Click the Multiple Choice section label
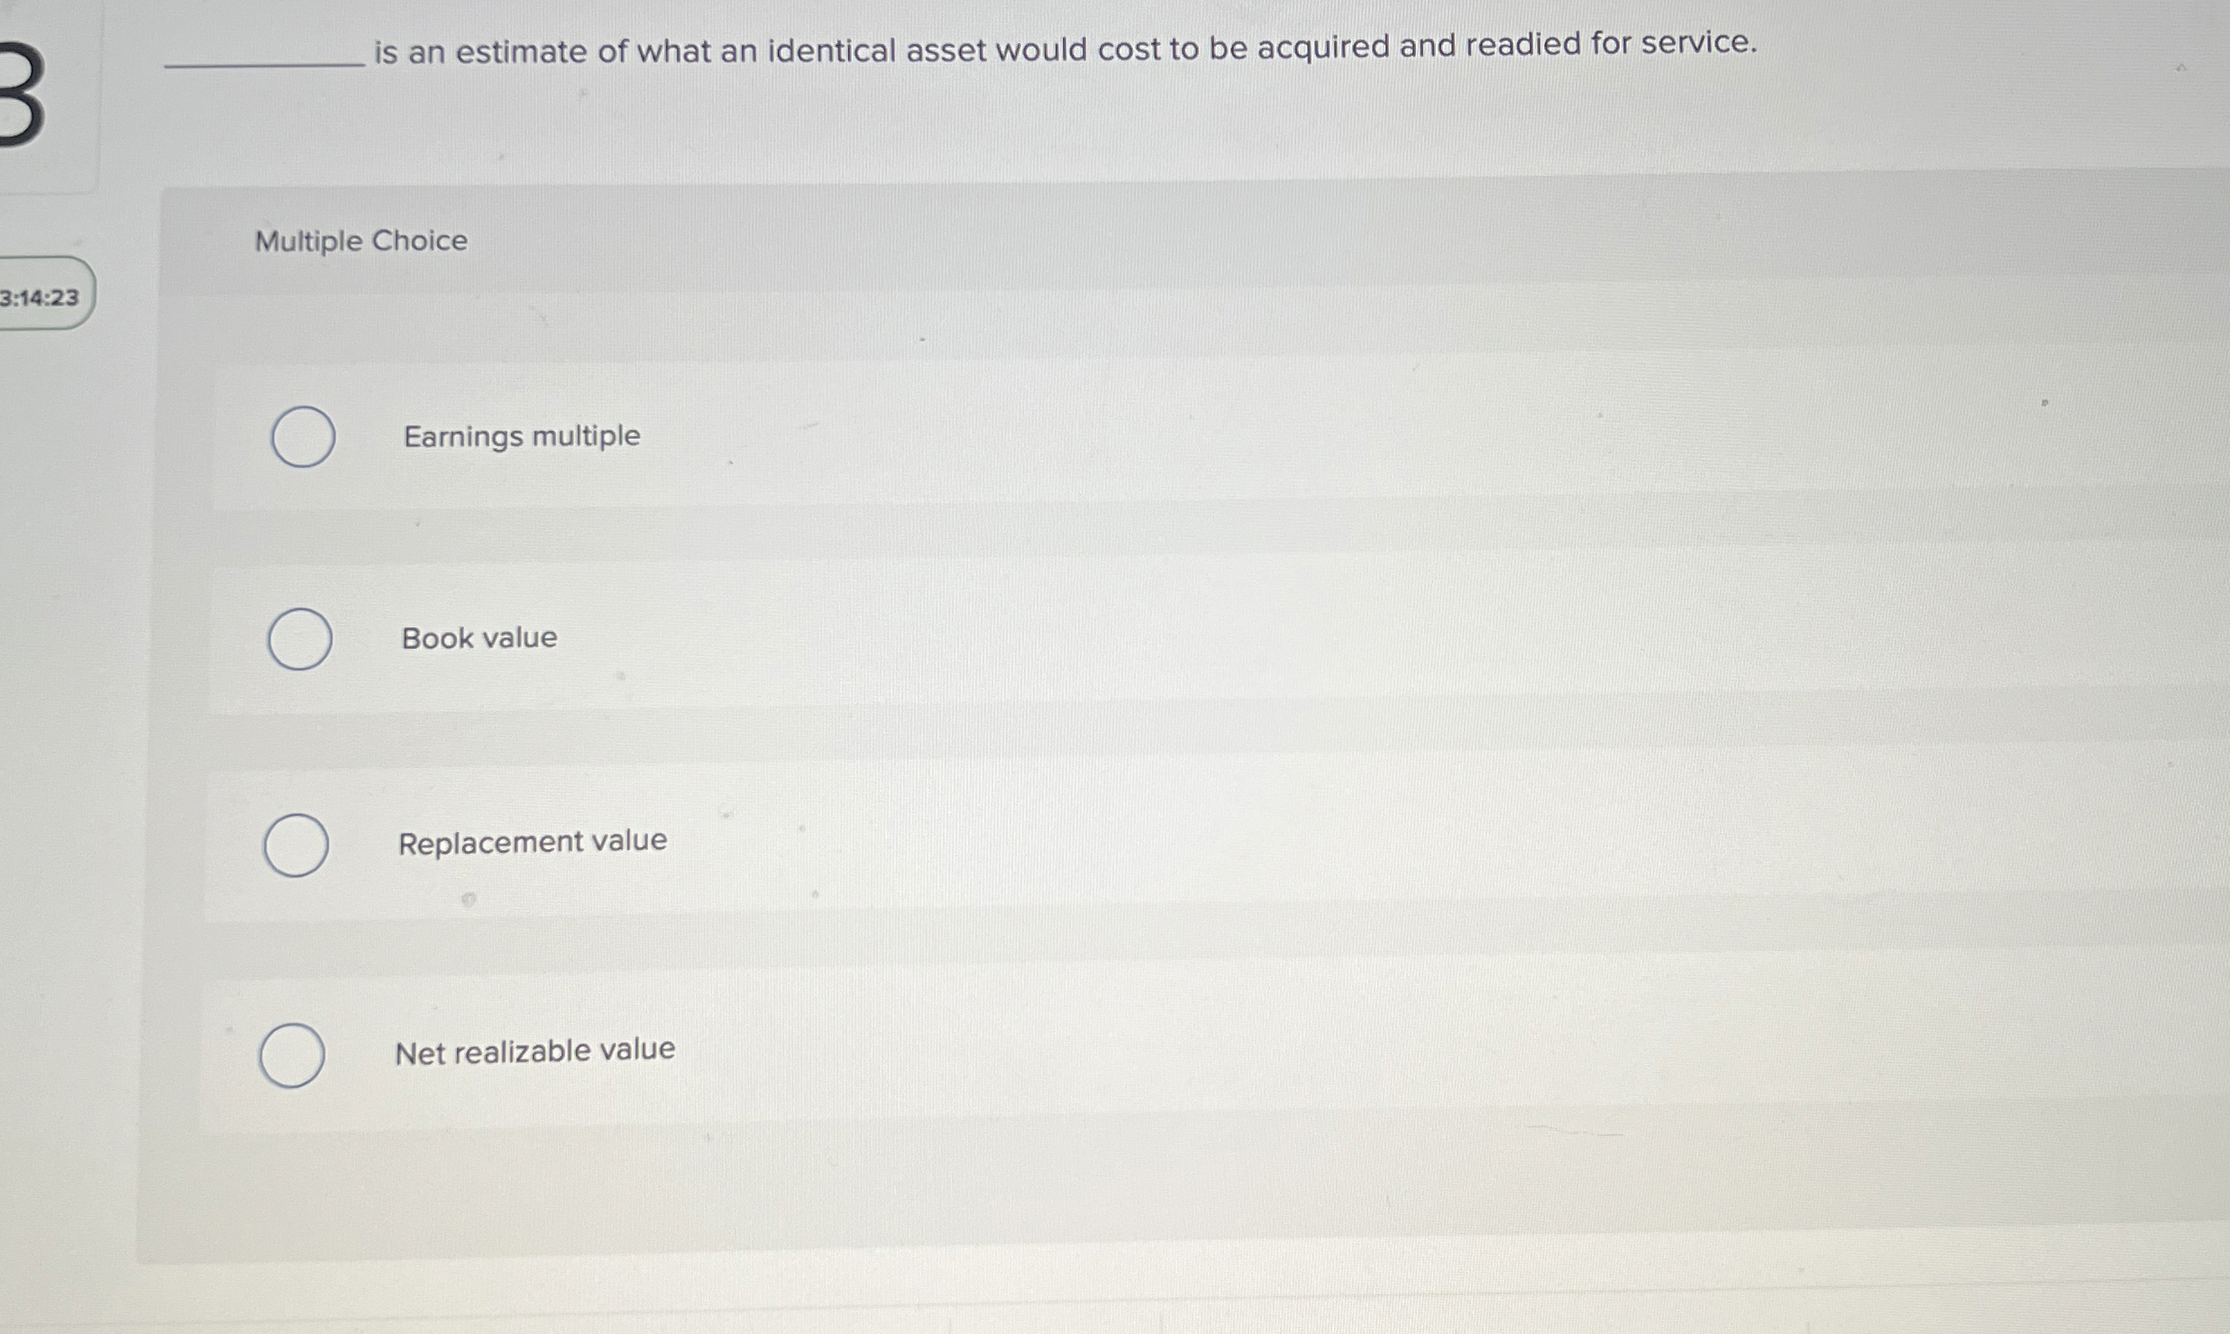This screenshot has height=1334, width=2230. click(359, 240)
